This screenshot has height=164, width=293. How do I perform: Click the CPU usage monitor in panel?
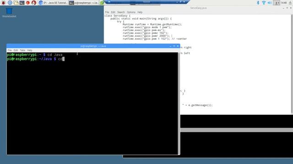click(x=277, y=3)
